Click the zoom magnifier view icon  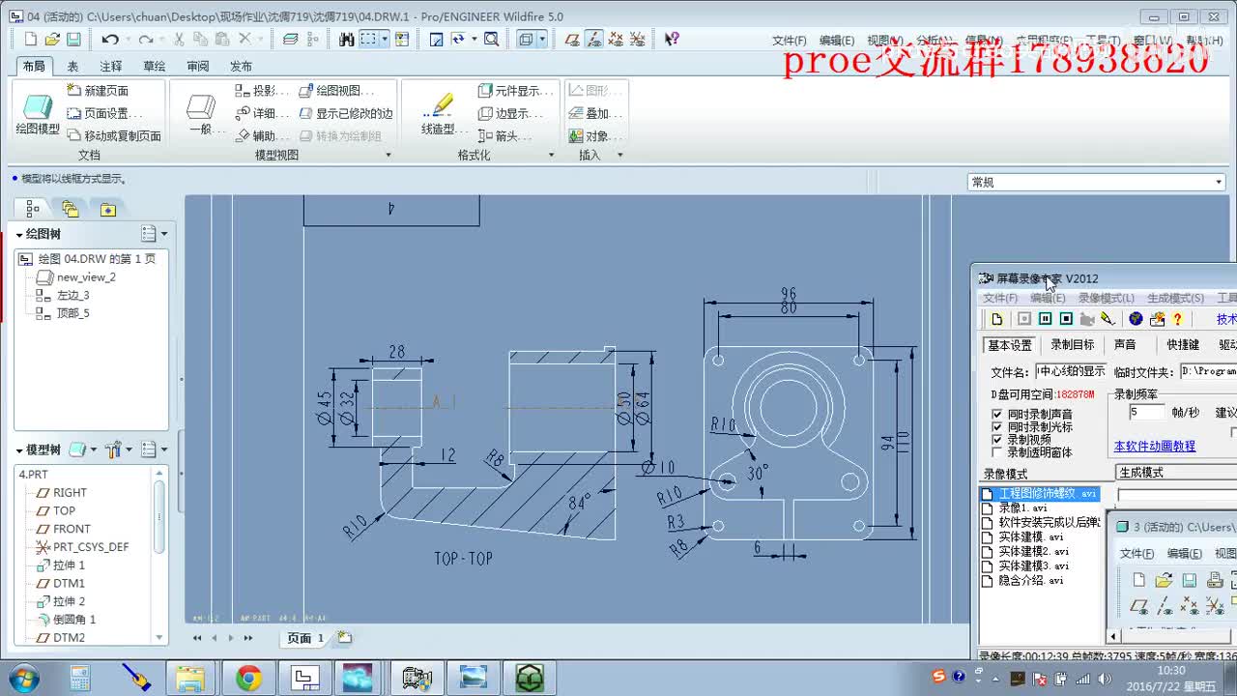pyautogui.click(x=491, y=39)
